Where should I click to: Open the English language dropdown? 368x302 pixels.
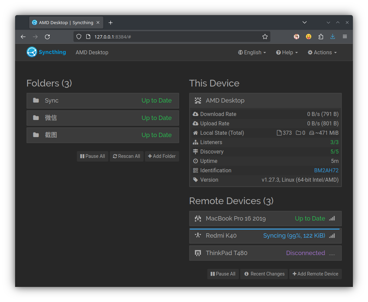(x=252, y=53)
